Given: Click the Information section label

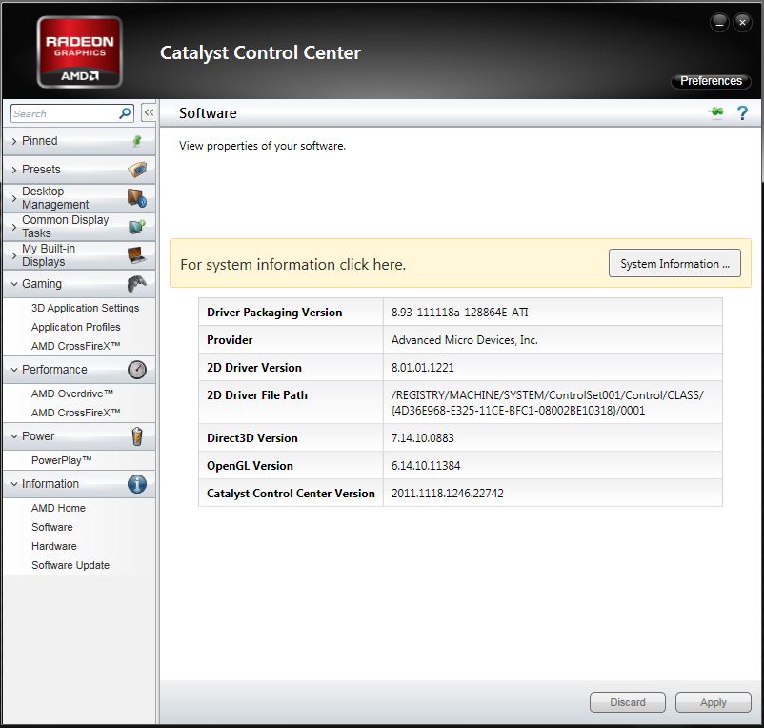Looking at the screenshot, I should pos(50,484).
